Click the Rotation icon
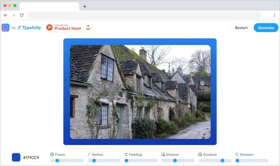 click(x=237, y=155)
